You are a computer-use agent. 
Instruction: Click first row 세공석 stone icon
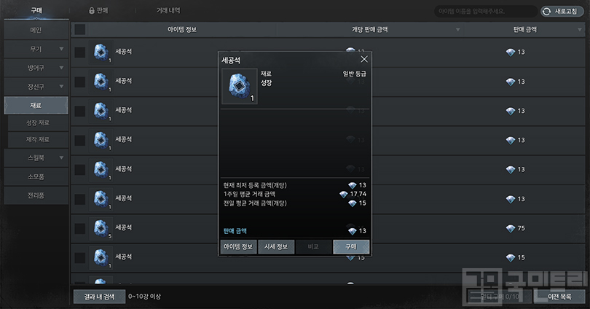pyautogui.click(x=101, y=52)
